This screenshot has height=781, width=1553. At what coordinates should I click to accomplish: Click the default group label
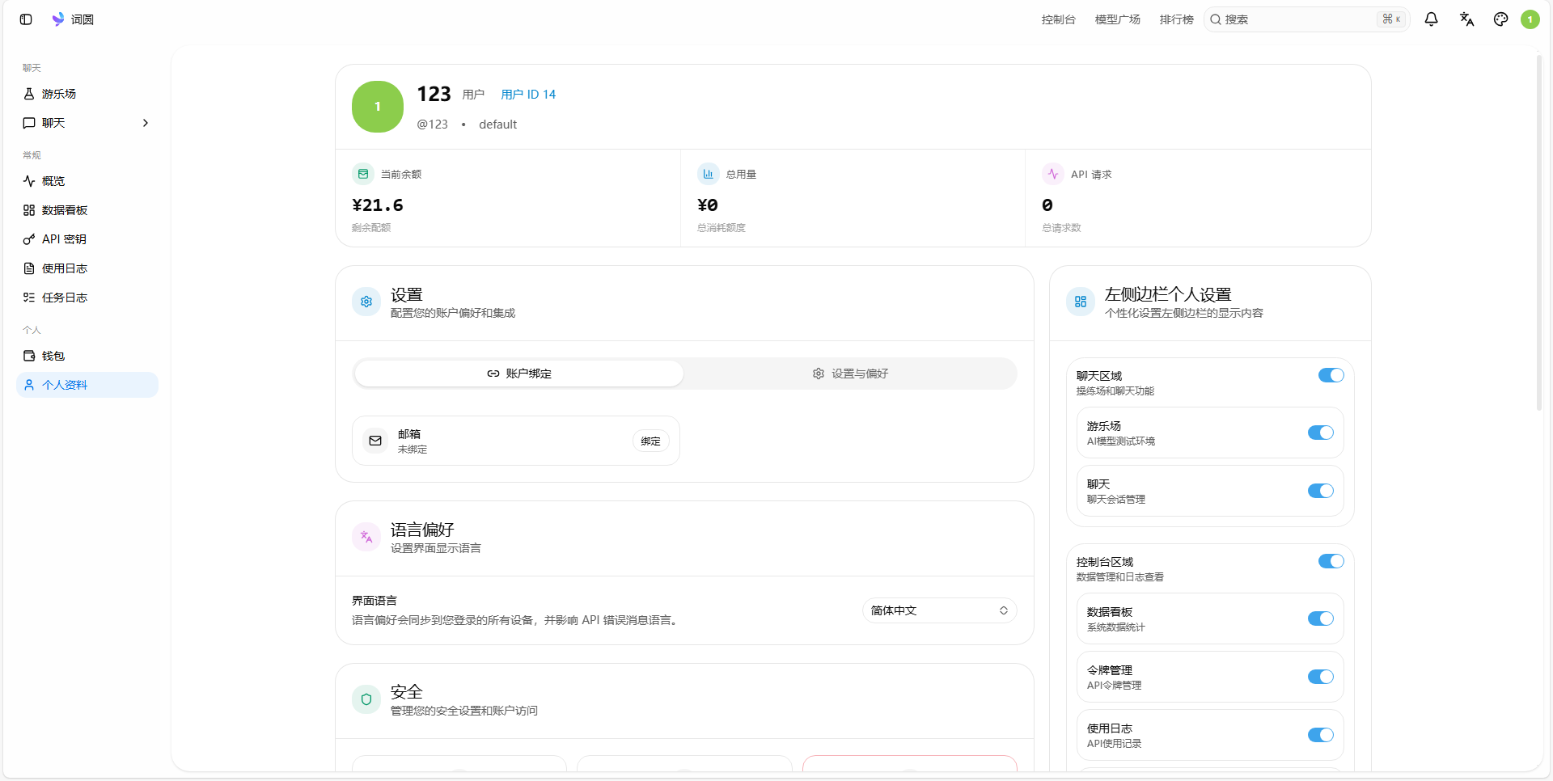(x=497, y=125)
